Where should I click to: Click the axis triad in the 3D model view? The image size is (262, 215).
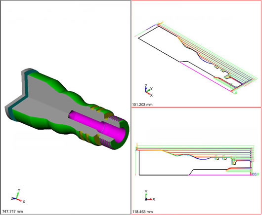pyautogui.click(x=18, y=196)
